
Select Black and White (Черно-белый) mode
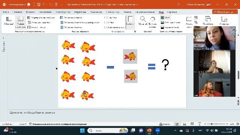(169, 27)
